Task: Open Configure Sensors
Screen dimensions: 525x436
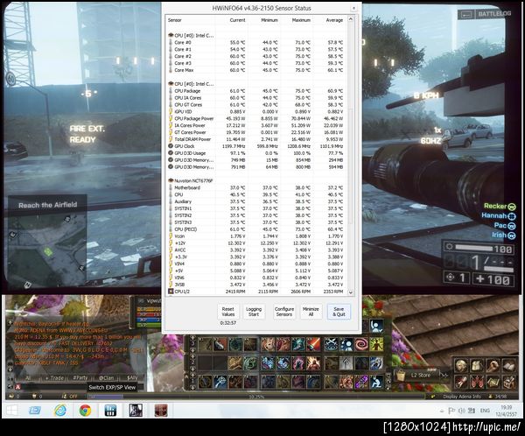Action: 283,312
